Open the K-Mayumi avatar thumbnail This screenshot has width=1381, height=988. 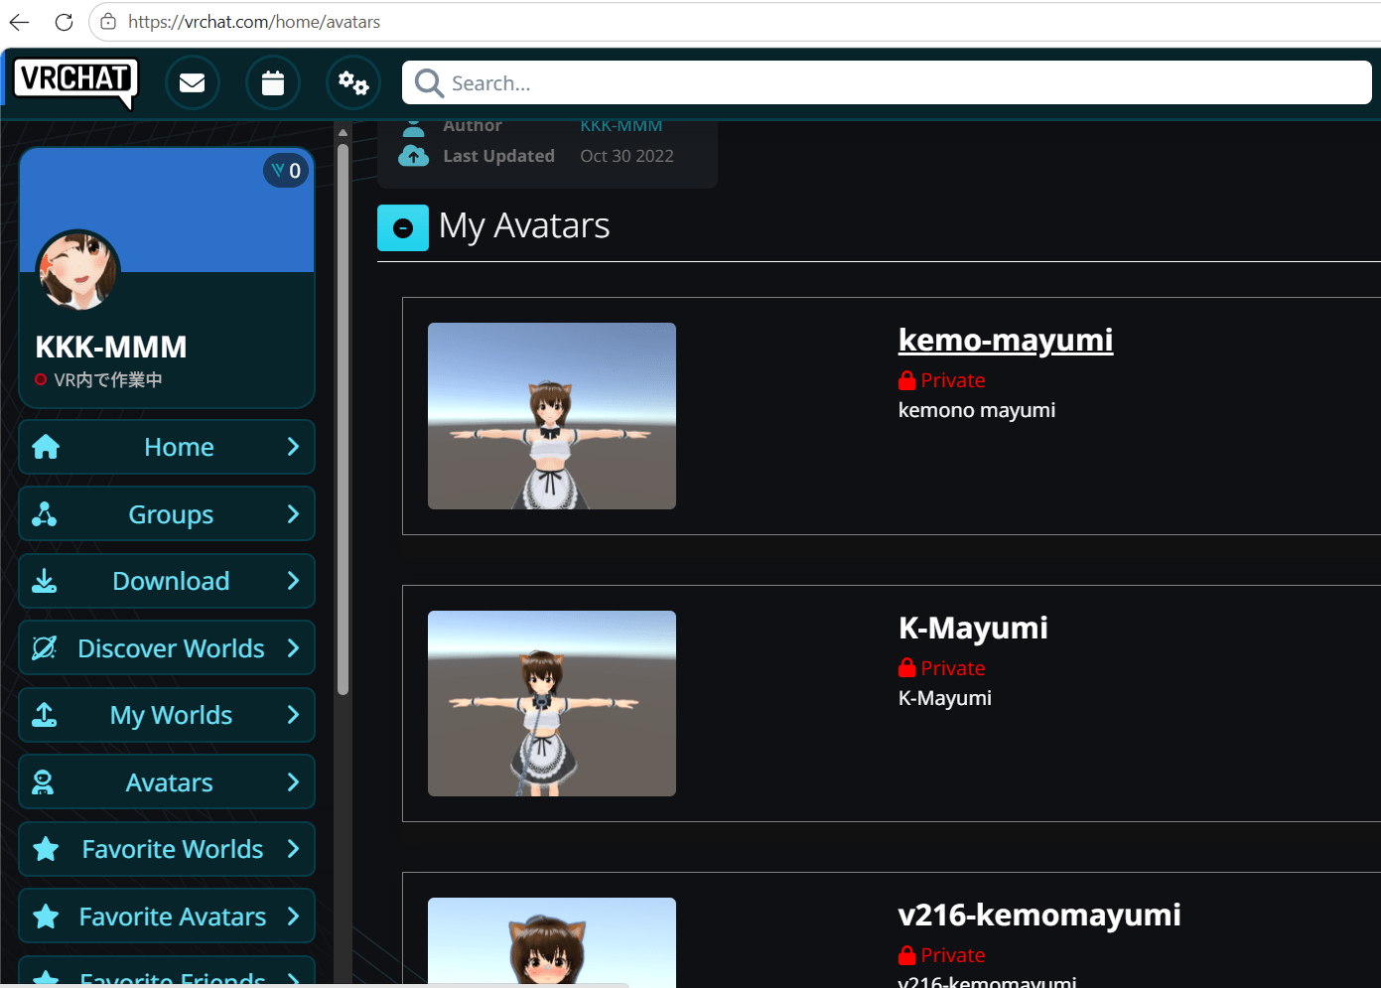coord(552,703)
